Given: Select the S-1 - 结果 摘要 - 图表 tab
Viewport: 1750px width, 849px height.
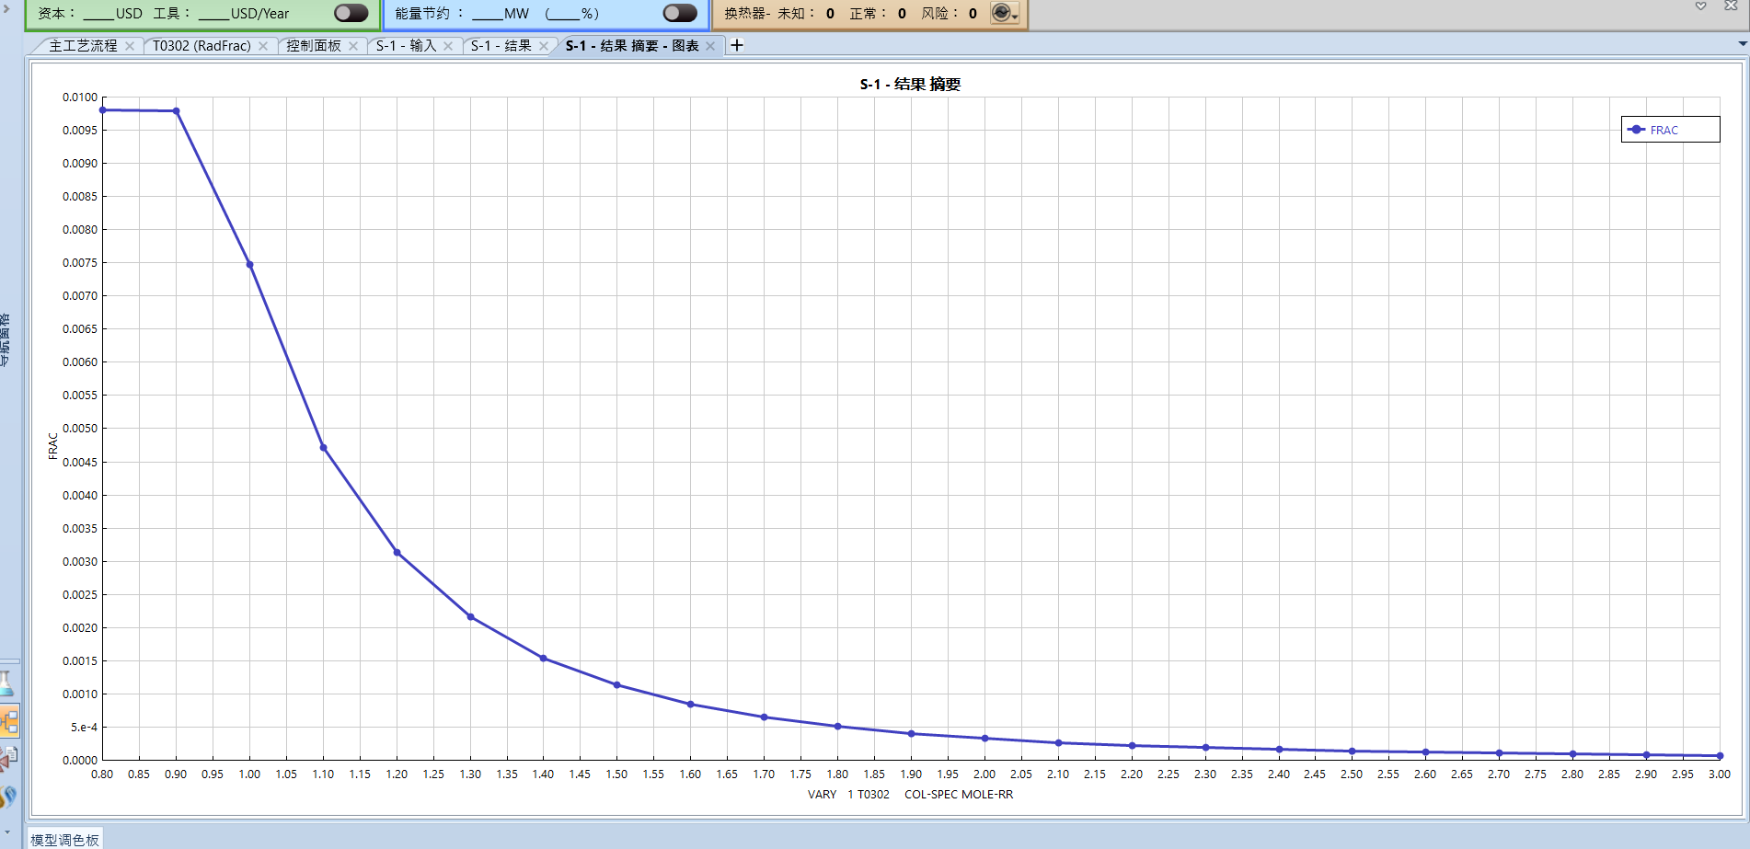Looking at the screenshot, I should coord(632,46).
